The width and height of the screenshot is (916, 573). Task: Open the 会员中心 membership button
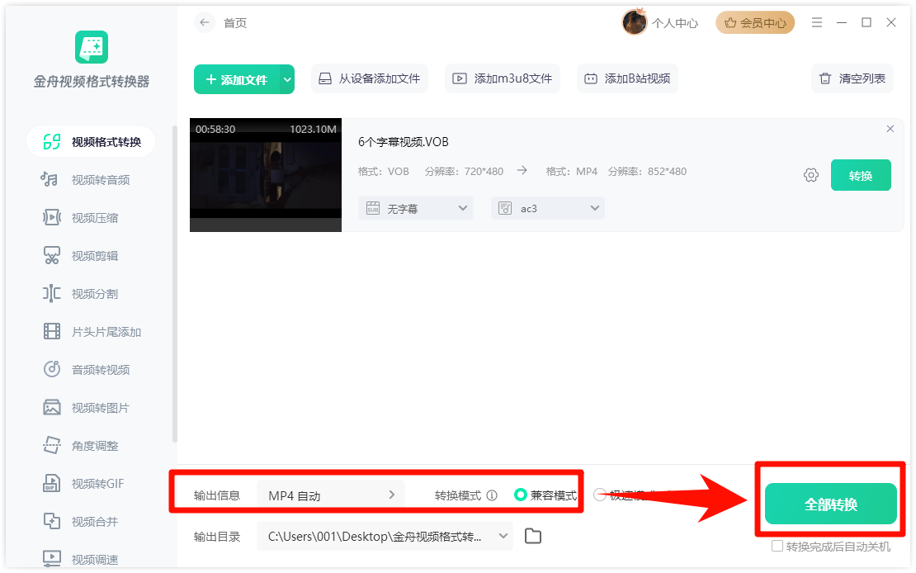[755, 23]
